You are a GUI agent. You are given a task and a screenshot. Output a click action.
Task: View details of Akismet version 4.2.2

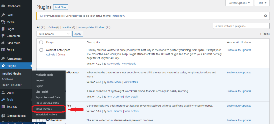(129, 64)
